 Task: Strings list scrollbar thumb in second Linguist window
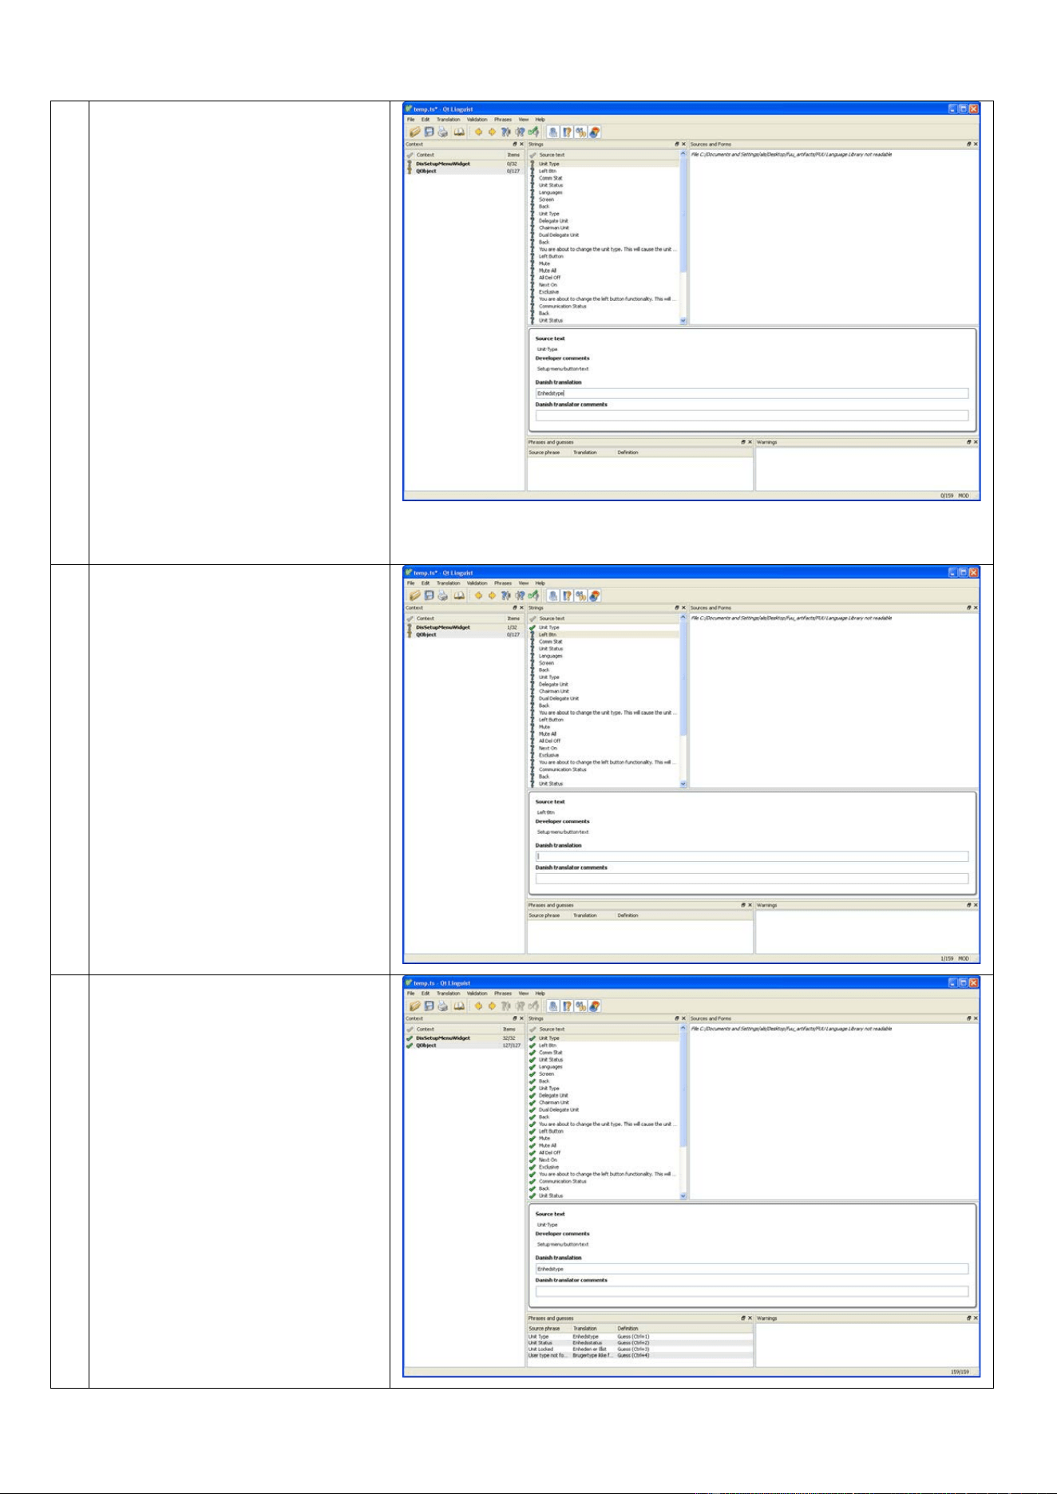pos(683,679)
